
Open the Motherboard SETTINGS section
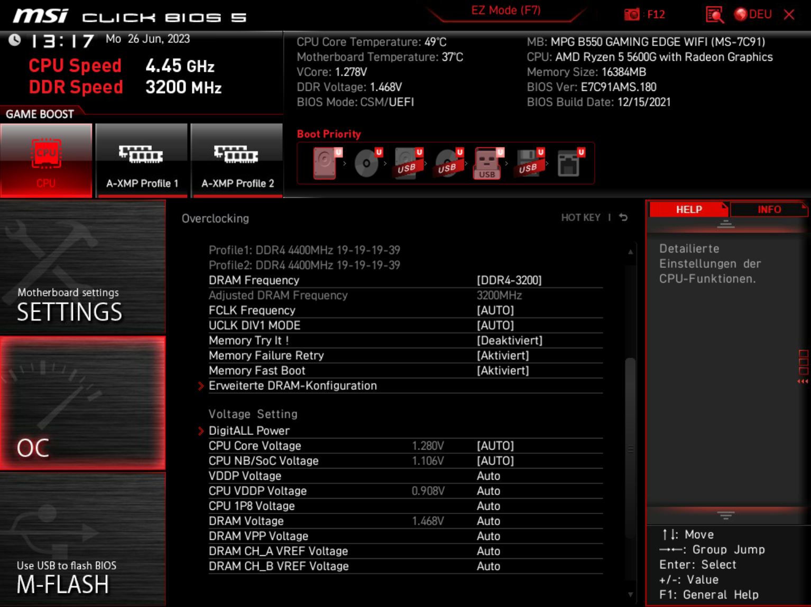click(82, 267)
